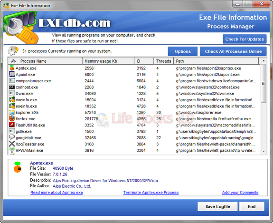The width and height of the screenshot is (273, 223).
Task: Select the HPWAMain.exe process name
Action: [x=29, y=150]
